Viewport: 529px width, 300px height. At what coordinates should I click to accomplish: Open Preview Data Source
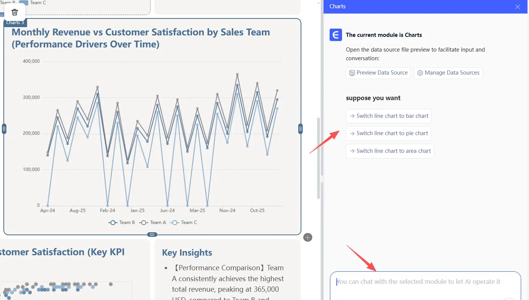click(378, 73)
